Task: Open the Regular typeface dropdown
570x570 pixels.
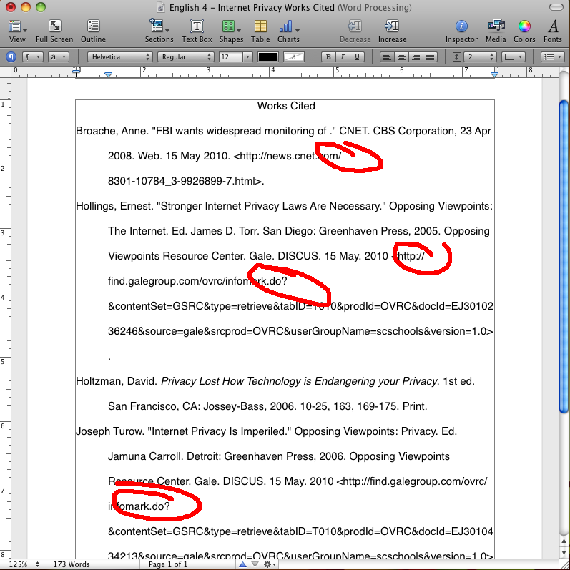Action: point(185,57)
